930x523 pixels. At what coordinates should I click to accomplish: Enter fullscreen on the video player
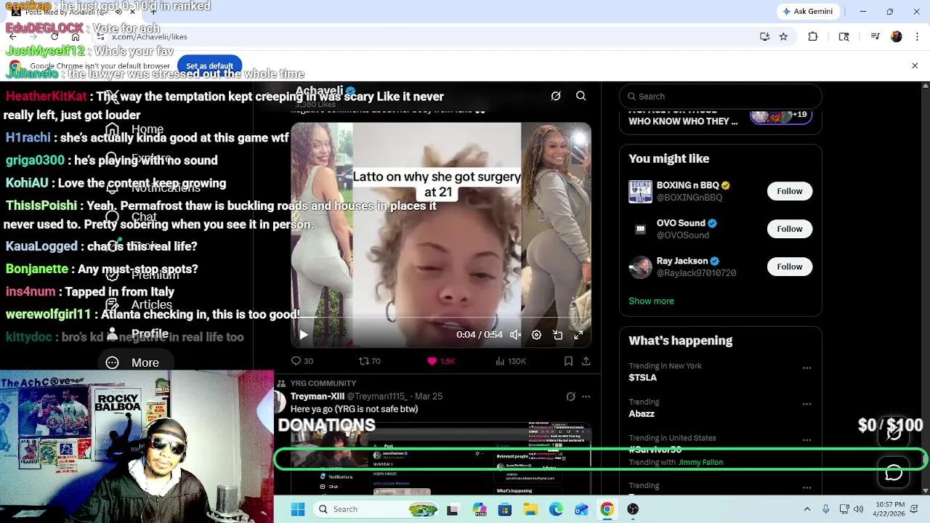pyautogui.click(x=578, y=335)
